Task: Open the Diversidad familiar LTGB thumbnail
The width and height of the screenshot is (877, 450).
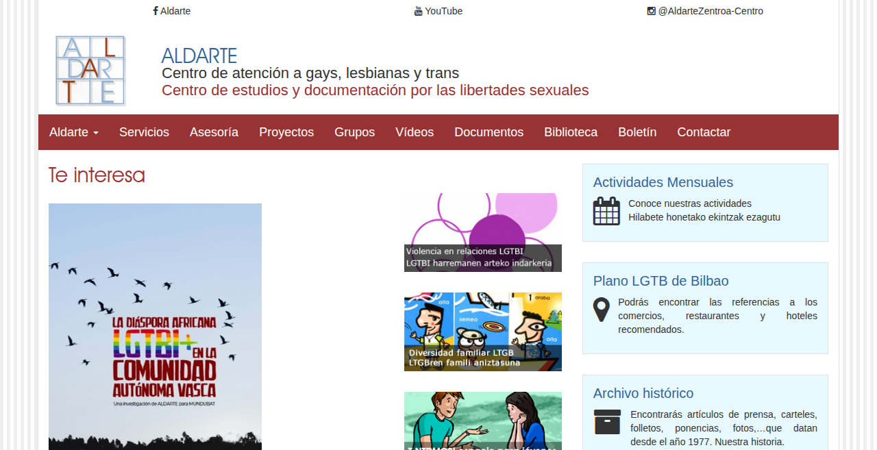Action: click(483, 332)
